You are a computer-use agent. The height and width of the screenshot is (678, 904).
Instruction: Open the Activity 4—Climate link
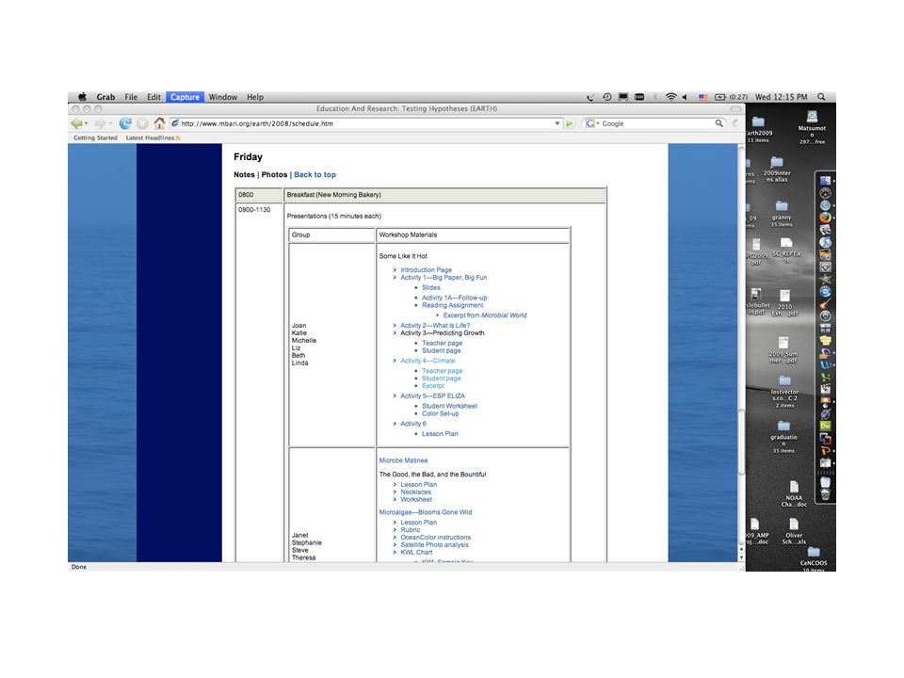(x=428, y=361)
